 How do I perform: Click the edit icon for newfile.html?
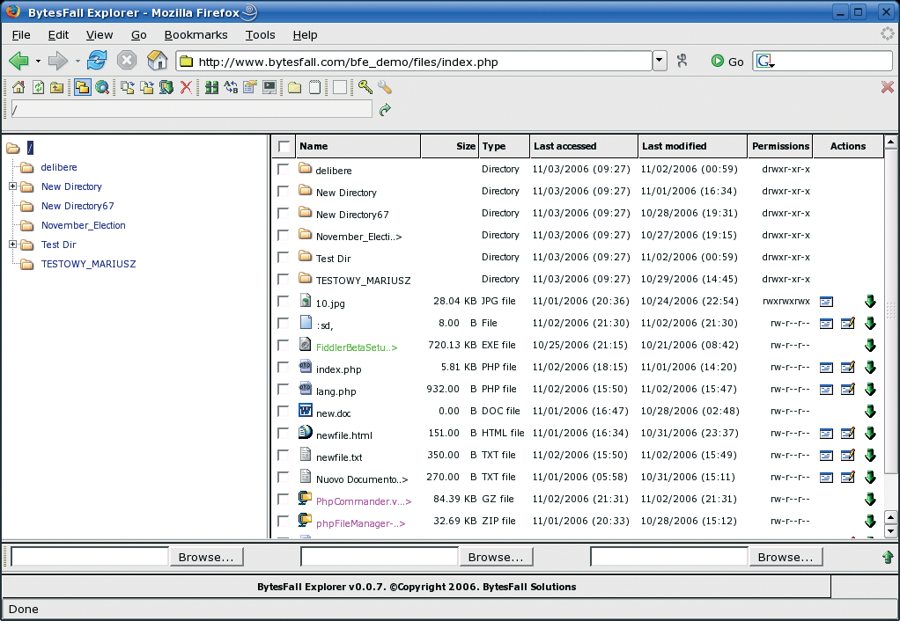pos(848,433)
